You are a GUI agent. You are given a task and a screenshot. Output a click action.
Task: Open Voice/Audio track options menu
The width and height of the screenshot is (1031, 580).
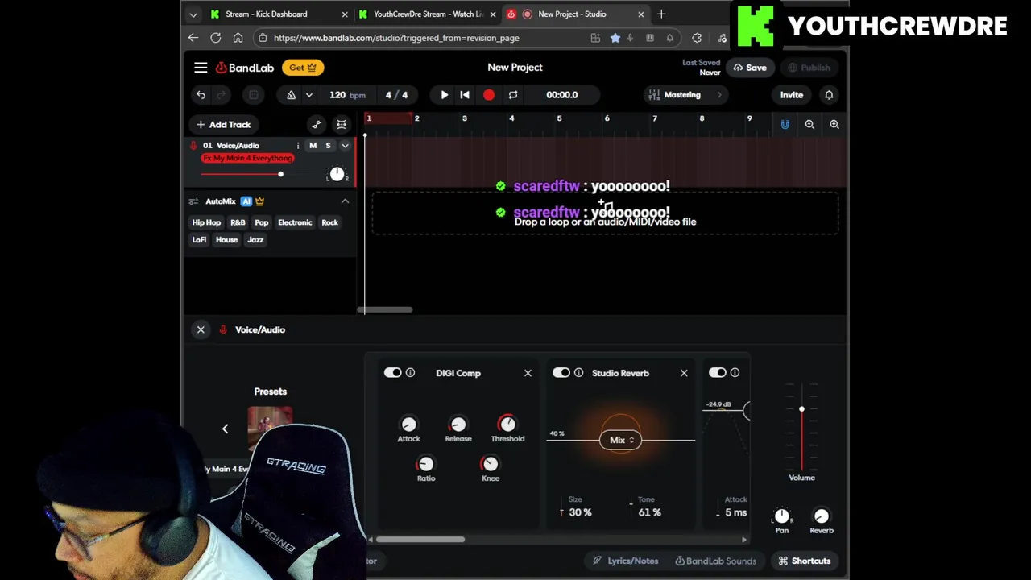(298, 146)
